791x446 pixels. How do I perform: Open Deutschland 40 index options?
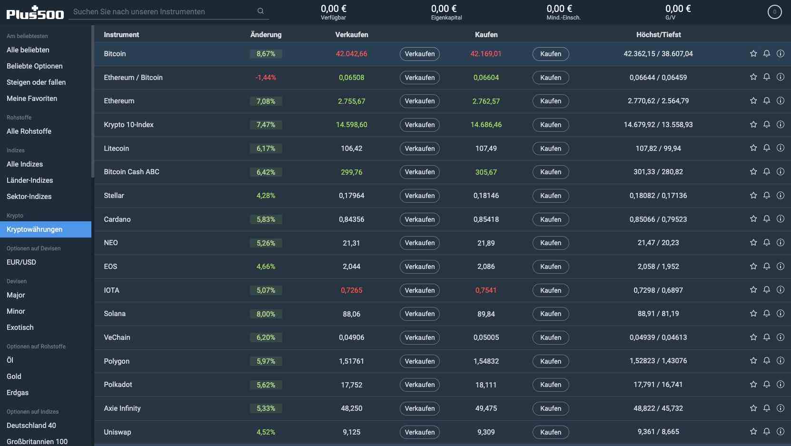click(31, 426)
